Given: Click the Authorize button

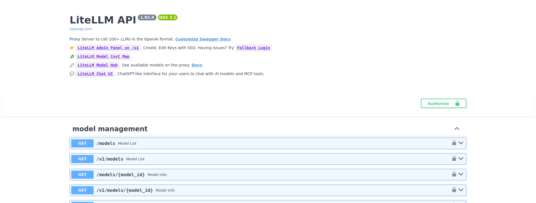Looking at the screenshot, I should (443, 103).
